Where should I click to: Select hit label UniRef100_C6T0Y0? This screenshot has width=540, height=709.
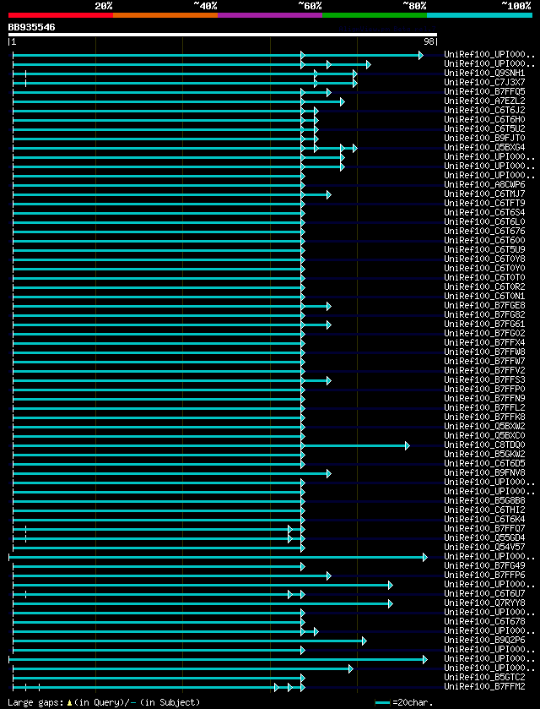(484, 269)
